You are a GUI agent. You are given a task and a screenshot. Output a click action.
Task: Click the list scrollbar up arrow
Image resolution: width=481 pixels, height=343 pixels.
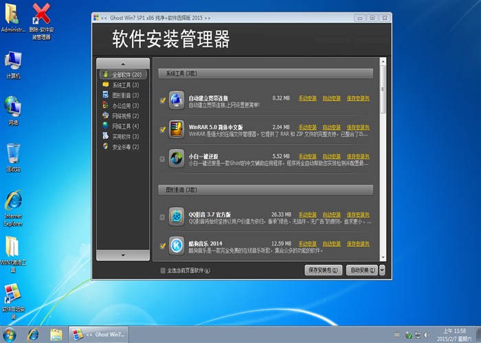(x=383, y=61)
